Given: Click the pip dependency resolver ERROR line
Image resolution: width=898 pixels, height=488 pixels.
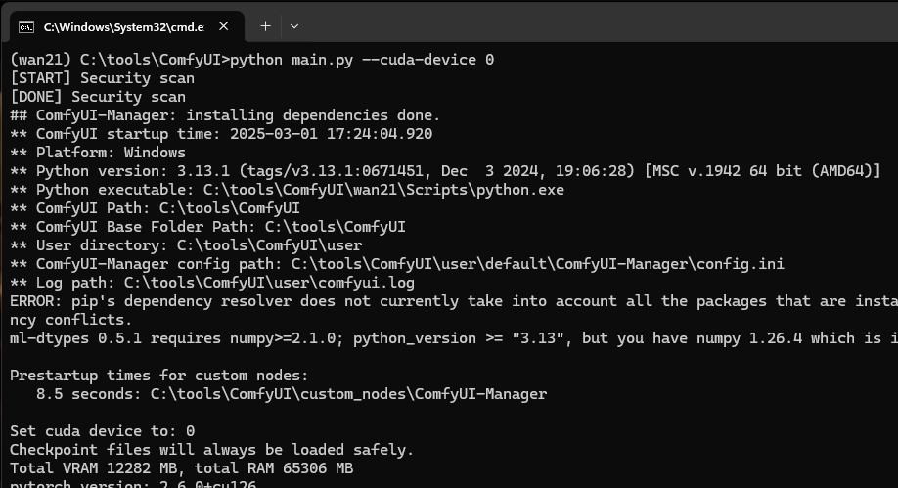Looking at the screenshot, I should tap(450, 301).
